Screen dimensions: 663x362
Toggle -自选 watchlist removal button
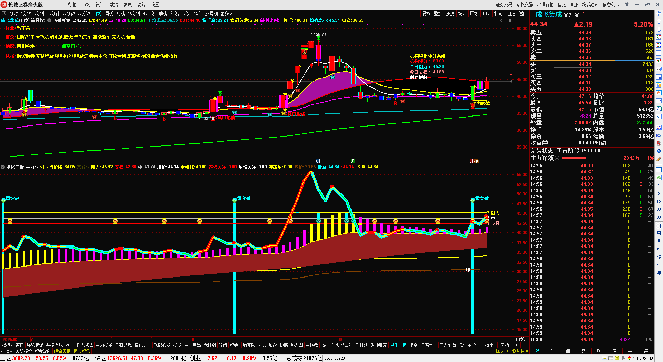pyautogui.click(x=511, y=13)
